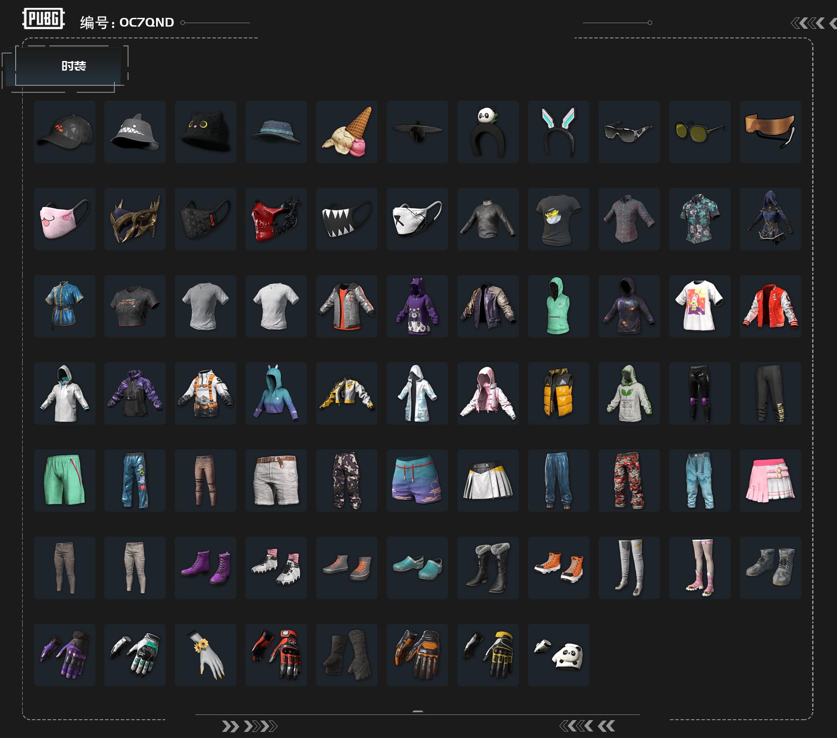Pick the cyan bunny ears headband
Image resolution: width=837 pixels, height=738 pixels.
tap(558, 132)
